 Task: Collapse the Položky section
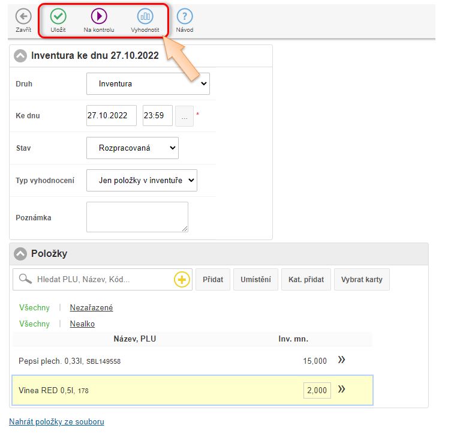coord(21,254)
